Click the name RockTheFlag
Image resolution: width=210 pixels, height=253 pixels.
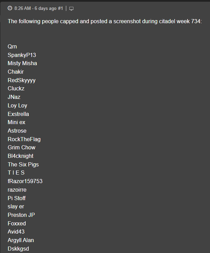tap(24, 139)
